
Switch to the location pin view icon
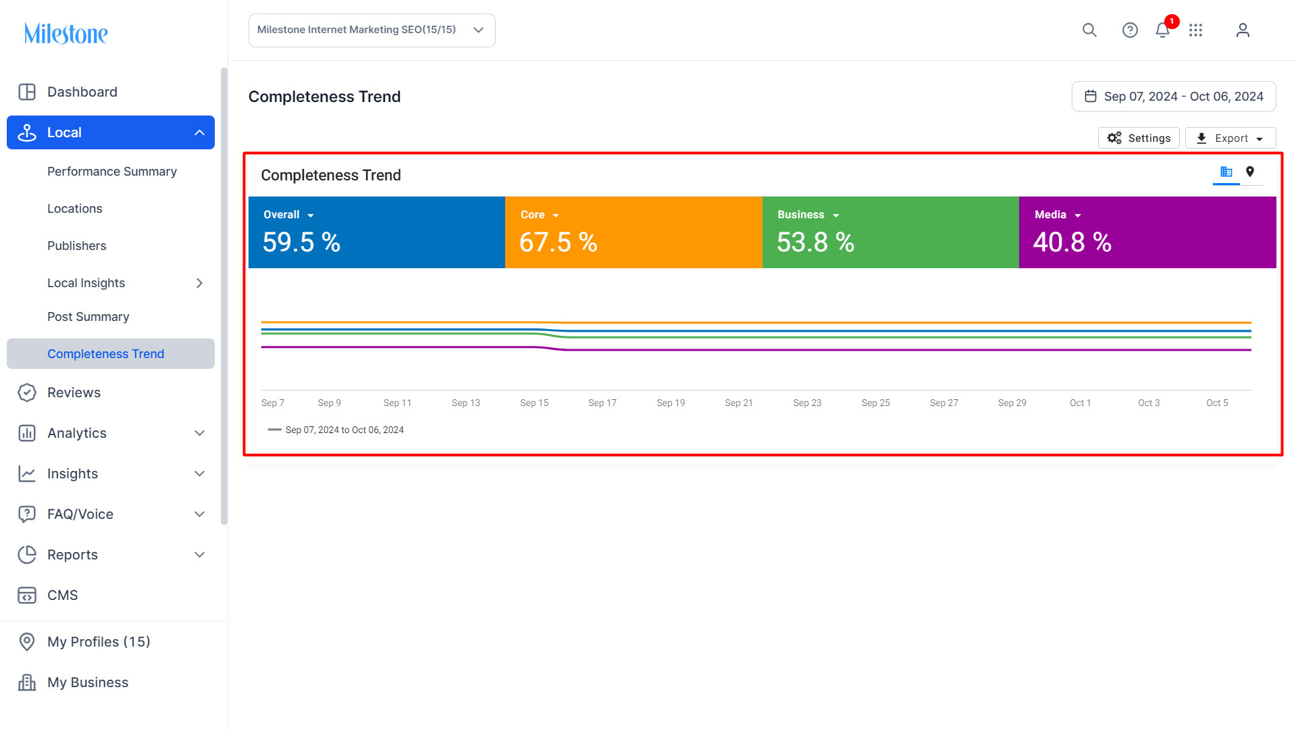click(1250, 172)
